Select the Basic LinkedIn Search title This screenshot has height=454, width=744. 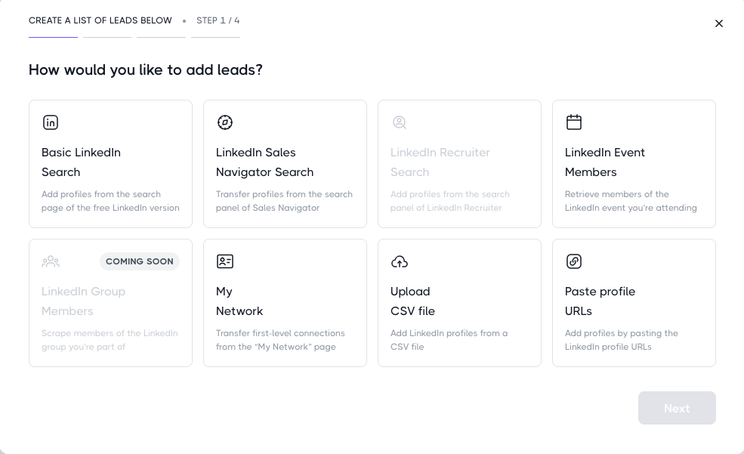coord(81,162)
